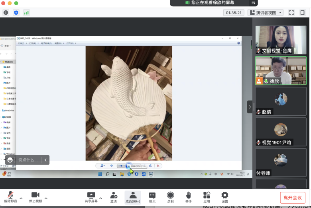
Task: Expand the system tray hidden icons arrow
Action: click(x=202, y=174)
